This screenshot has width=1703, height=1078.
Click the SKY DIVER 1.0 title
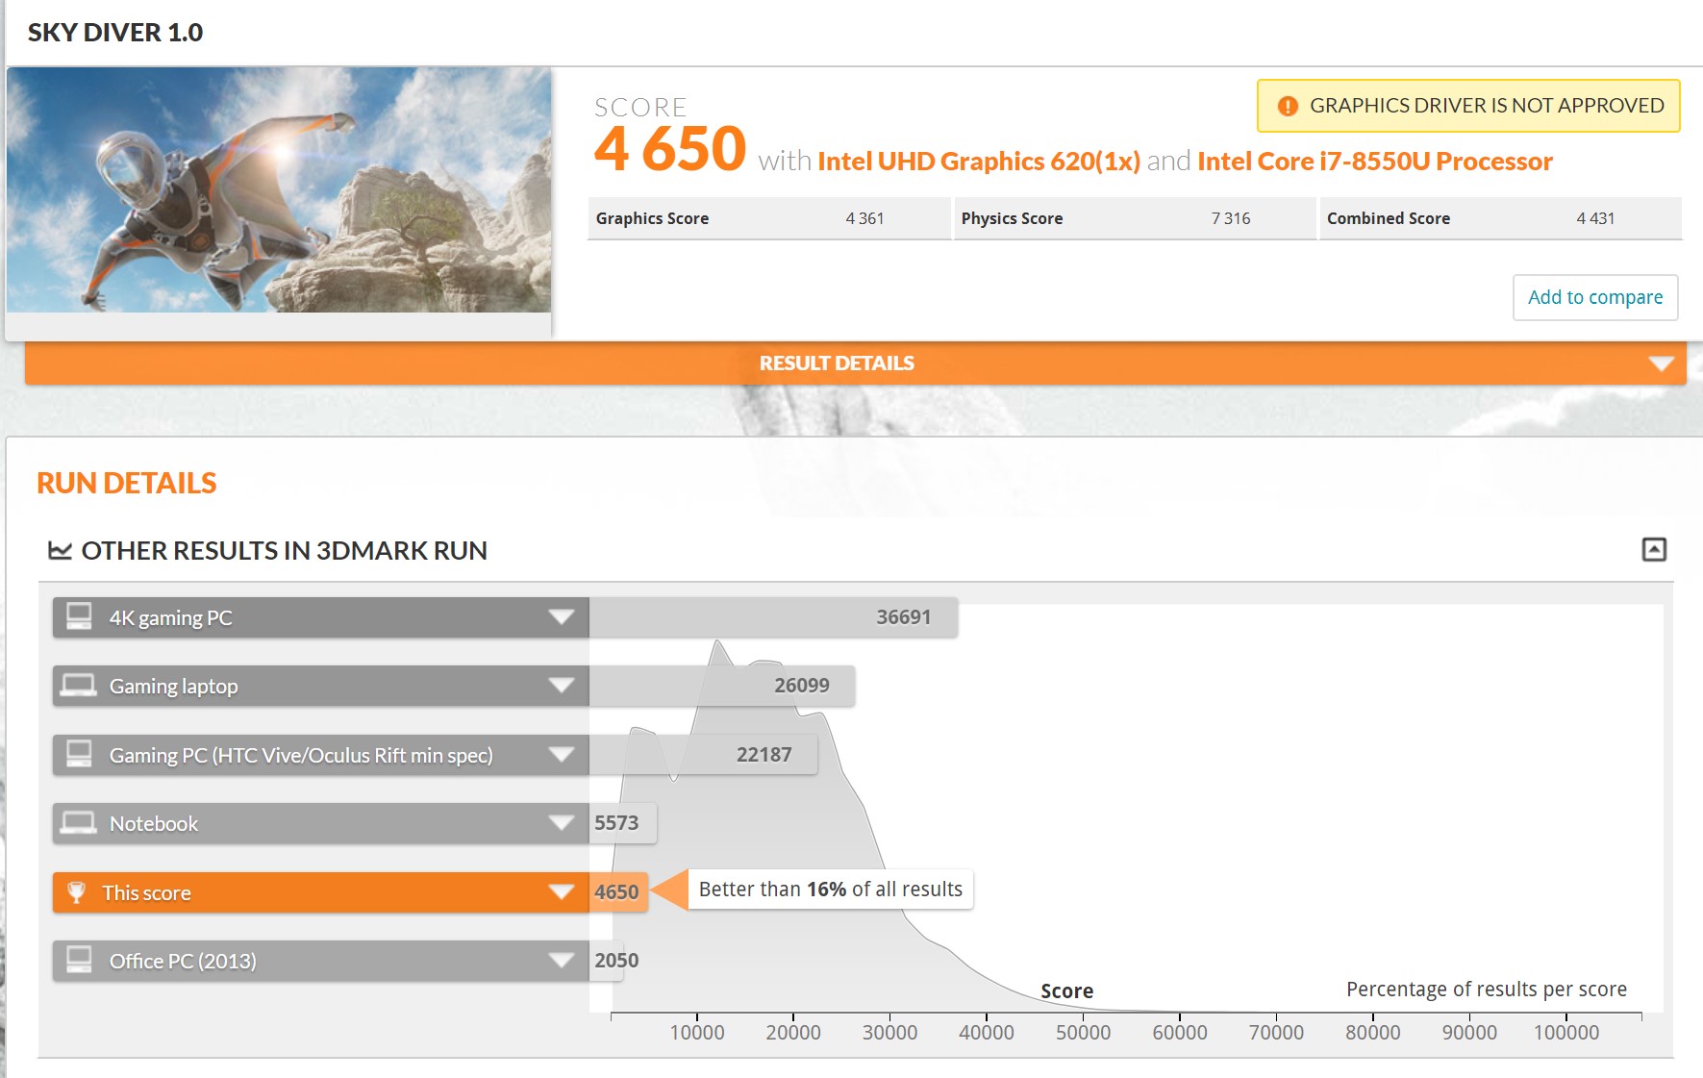pyautogui.click(x=115, y=33)
